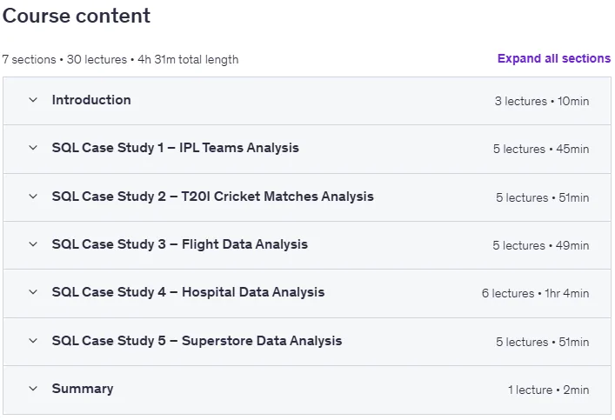Click the 5 lectures • 45min label
Image resolution: width=615 pixels, height=420 pixels.
click(541, 149)
